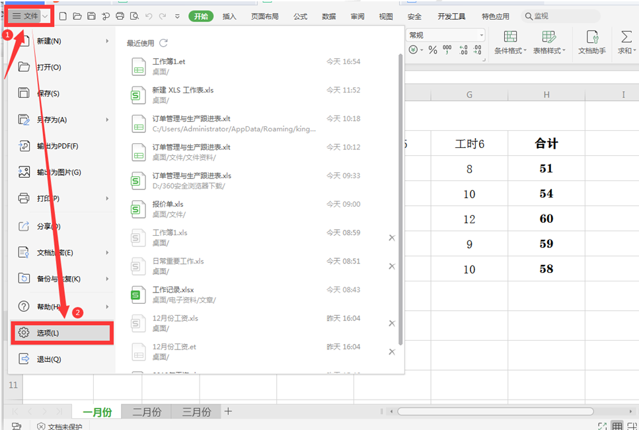
Task: Expand the 打印(P) submenu arrow
Action: 107,198
